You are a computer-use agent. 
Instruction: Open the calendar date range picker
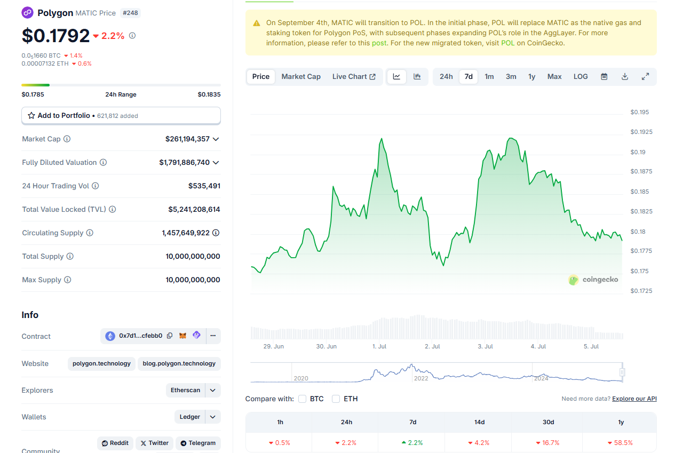(604, 76)
